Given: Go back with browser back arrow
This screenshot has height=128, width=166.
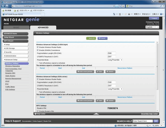Looking at the screenshot, I should [3, 6].
